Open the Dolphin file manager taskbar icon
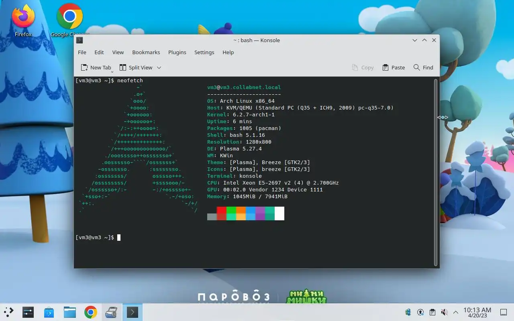Image resolution: width=514 pixels, height=321 pixels. pyautogui.click(x=70, y=312)
